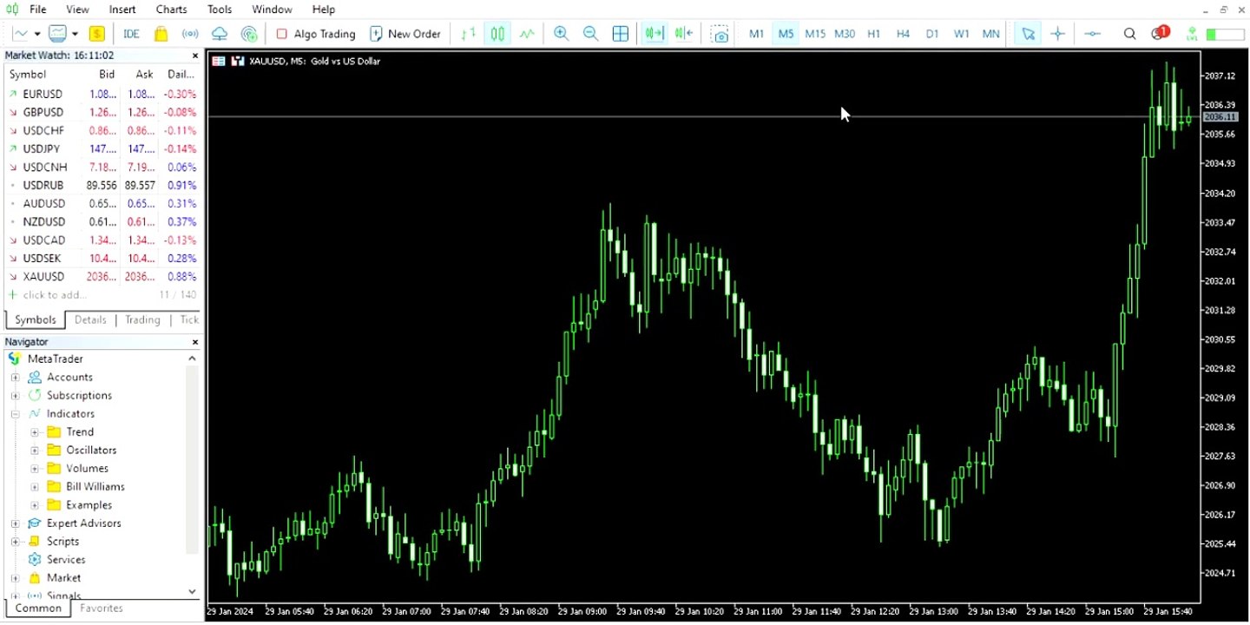Image resolution: width=1250 pixels, height=625 pixels.
Task: Switch chart to line chart type
Action: coord(527,34)
